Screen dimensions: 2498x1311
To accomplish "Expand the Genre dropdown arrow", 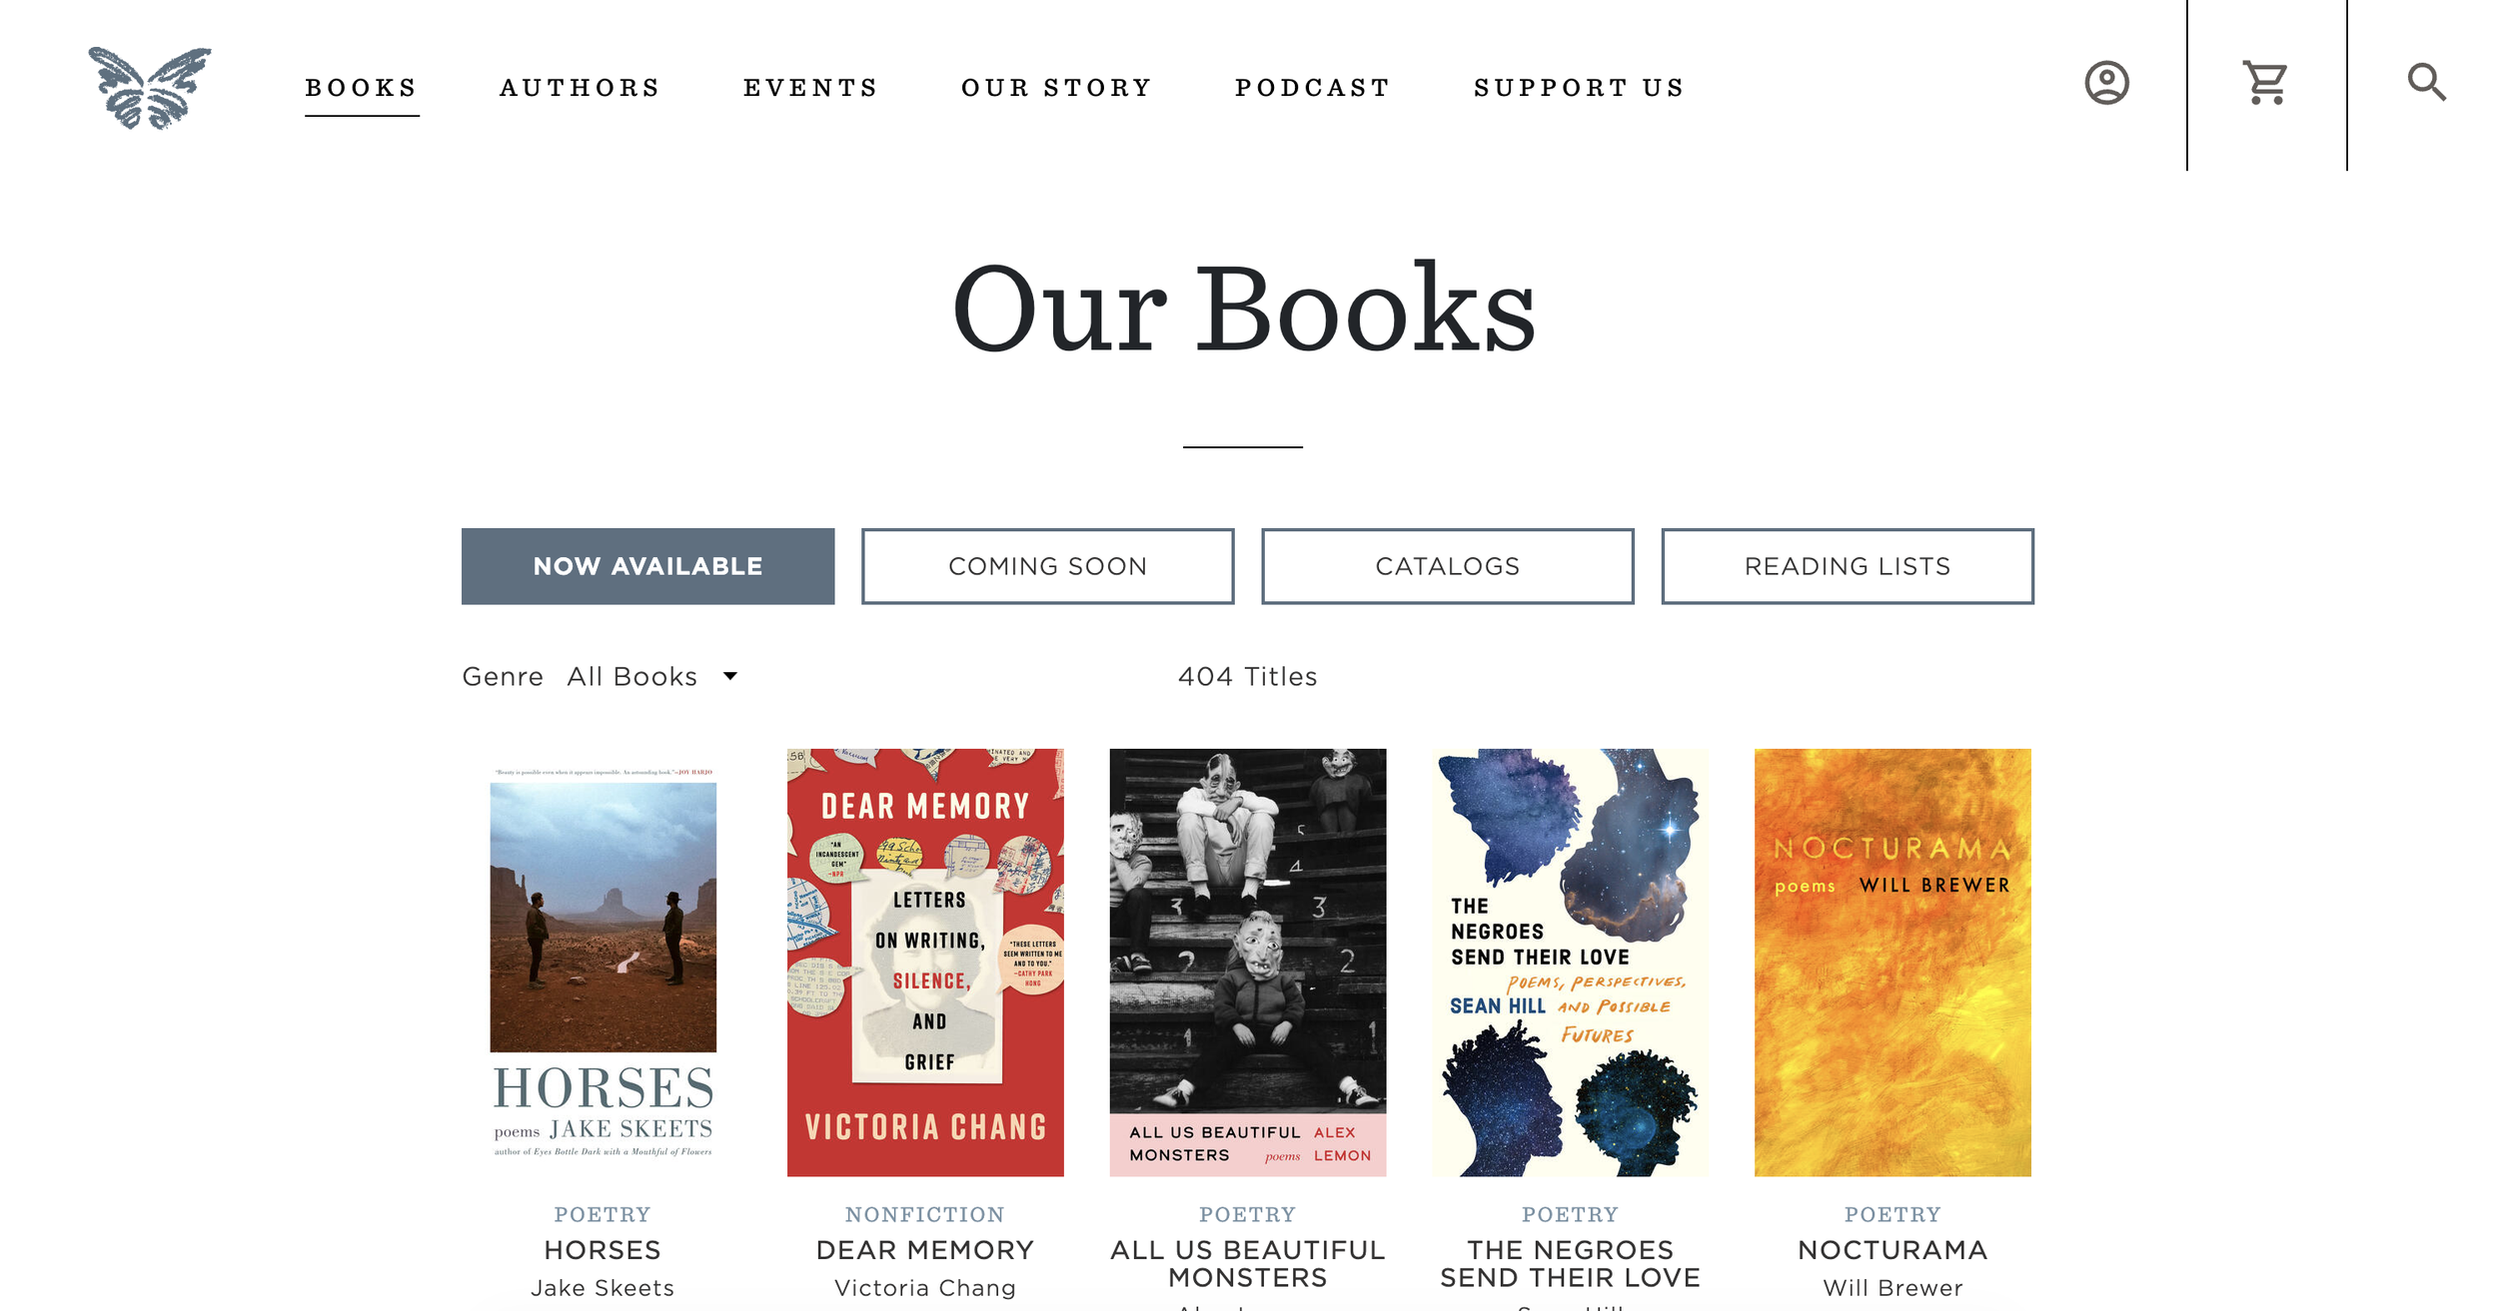I will point(730,676).
